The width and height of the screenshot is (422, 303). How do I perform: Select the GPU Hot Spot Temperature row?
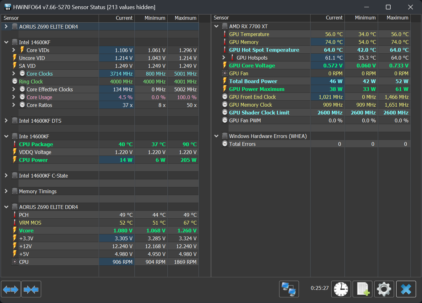coord(264,50)
